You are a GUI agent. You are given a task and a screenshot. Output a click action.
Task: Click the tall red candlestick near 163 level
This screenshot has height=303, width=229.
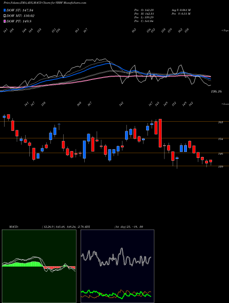coord(160,133)
